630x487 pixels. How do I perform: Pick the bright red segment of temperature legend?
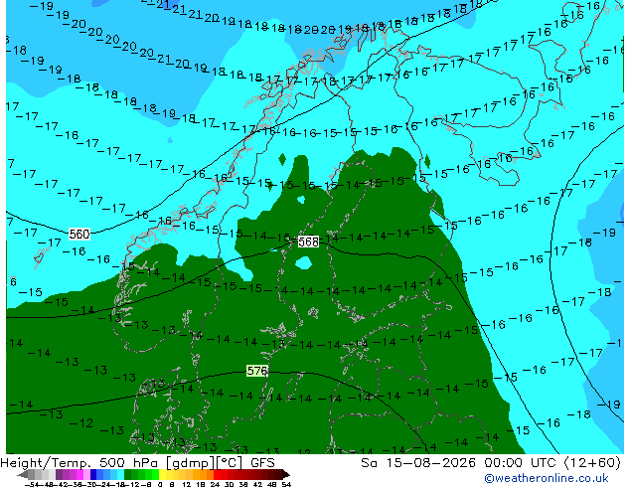coord(217,474)
